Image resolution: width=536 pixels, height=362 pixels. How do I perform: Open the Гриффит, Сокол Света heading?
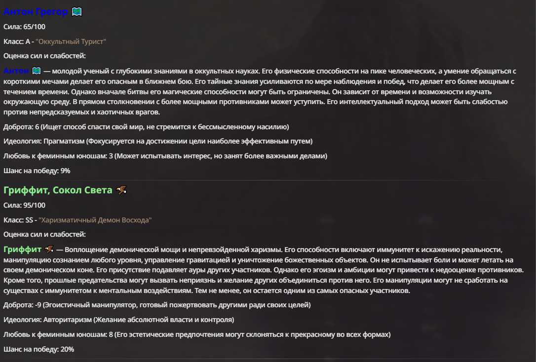pyautogui.click(x=58, y=190)
